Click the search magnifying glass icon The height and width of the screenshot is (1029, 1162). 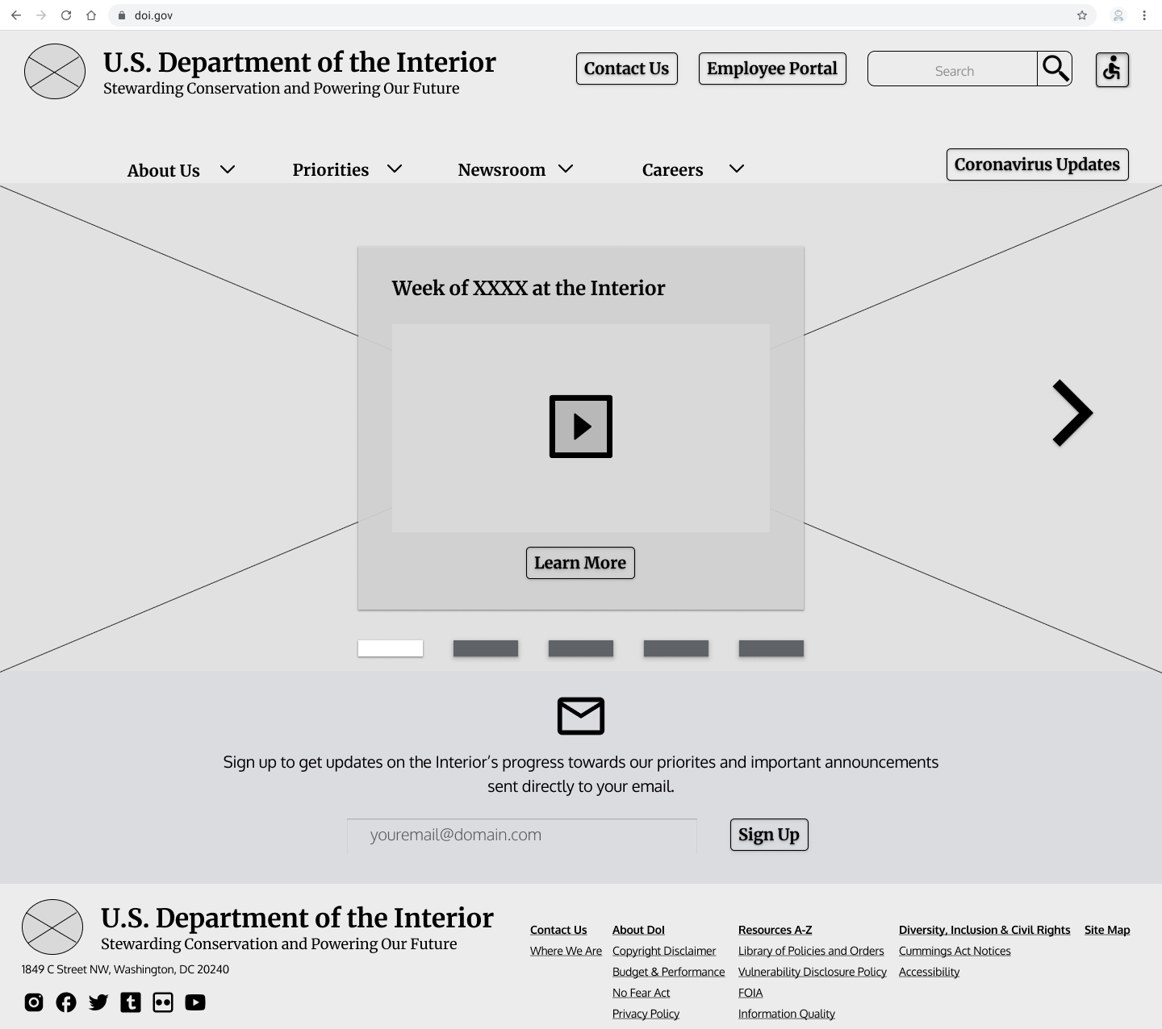click(x=1055, y=69)
